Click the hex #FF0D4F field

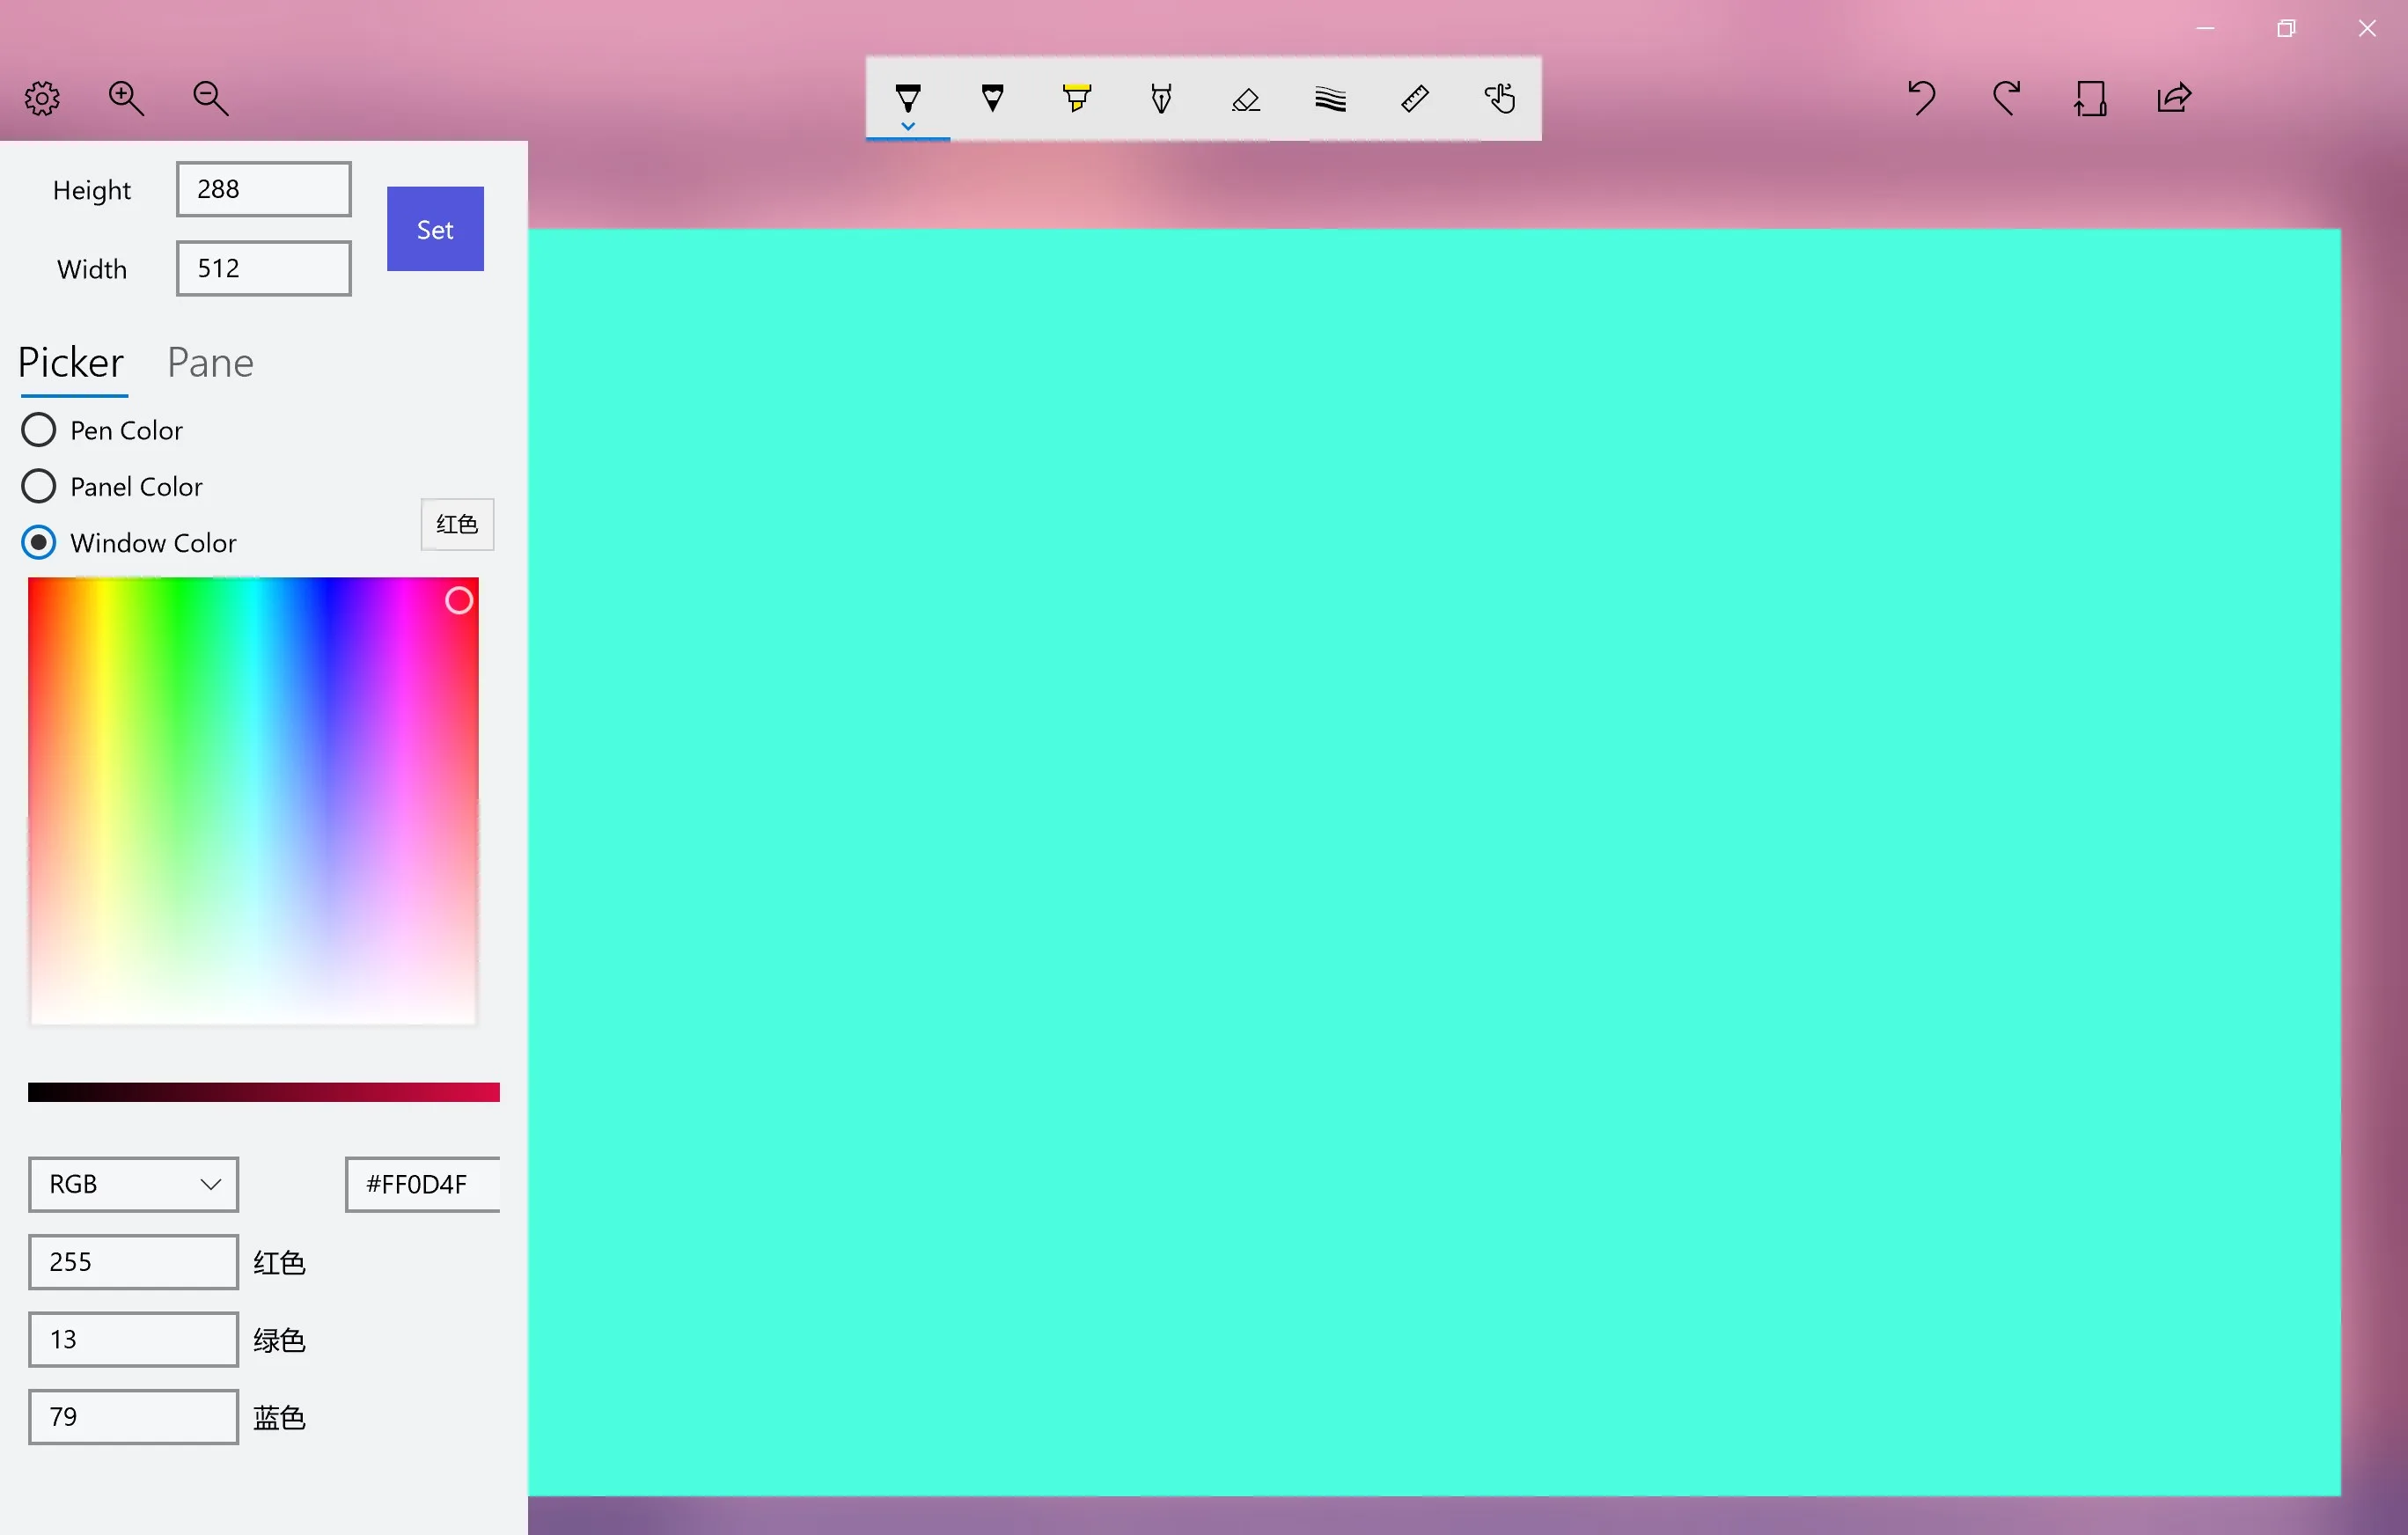422,1184
